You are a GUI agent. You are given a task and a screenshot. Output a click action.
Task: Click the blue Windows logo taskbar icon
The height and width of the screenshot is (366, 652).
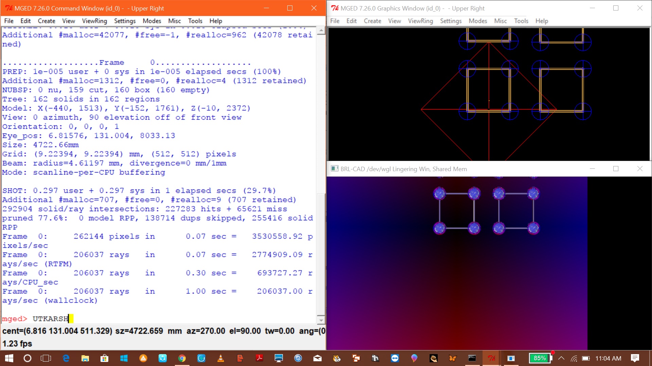tap(124, 358)
